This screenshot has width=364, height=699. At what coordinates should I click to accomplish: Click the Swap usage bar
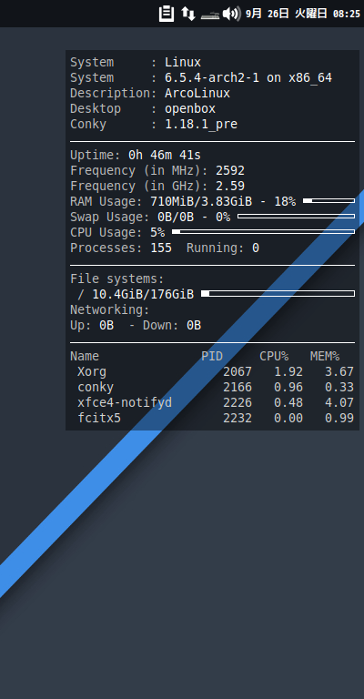coord(297,217)
